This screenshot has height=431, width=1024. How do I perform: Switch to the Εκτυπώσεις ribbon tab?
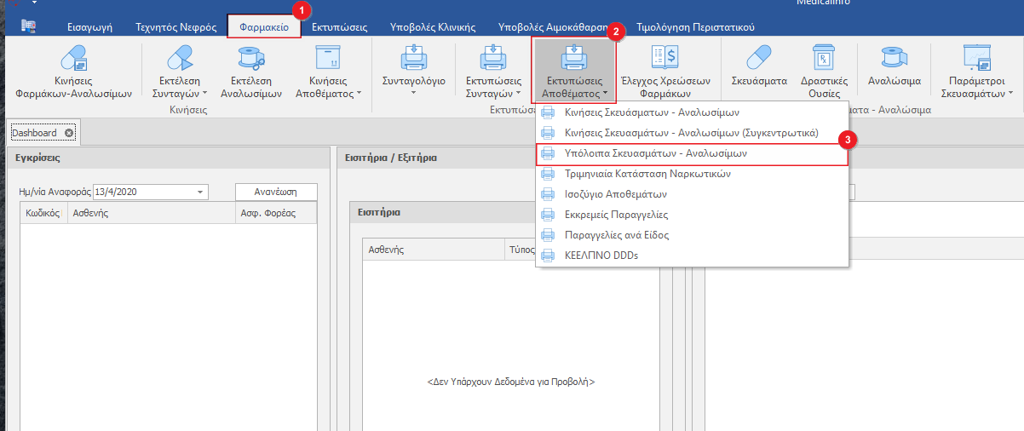click(339, 27)
